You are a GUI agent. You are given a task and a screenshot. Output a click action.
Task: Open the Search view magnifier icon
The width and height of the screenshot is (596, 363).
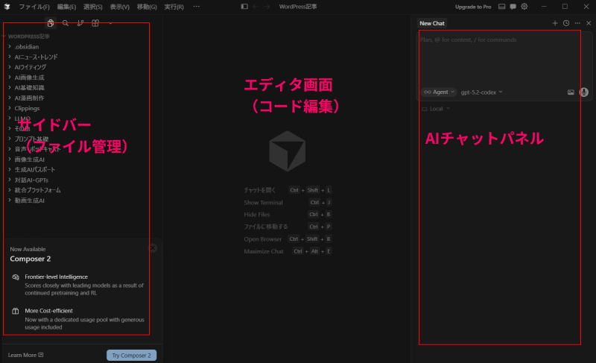(66, 23)
